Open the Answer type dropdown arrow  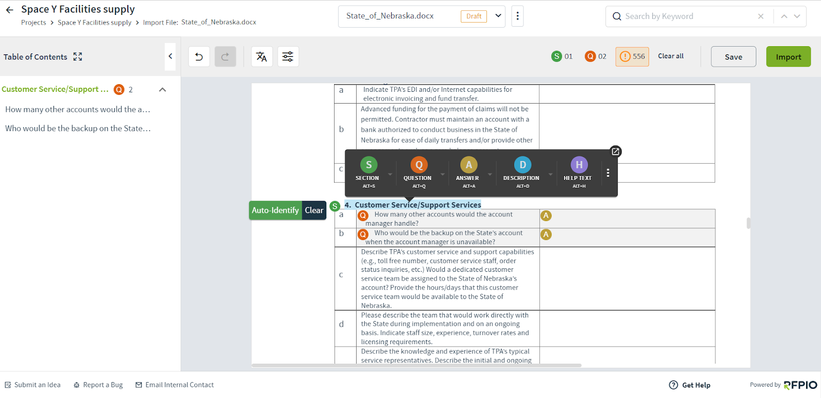click(490, 174)
